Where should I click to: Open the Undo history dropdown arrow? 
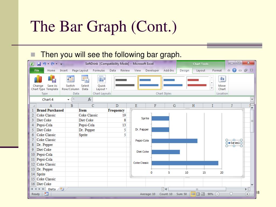click(x=48, y=64)
